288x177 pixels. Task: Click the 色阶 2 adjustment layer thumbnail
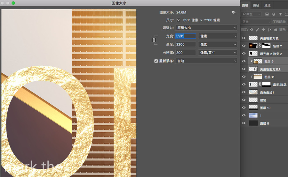(x=253, y=46)
